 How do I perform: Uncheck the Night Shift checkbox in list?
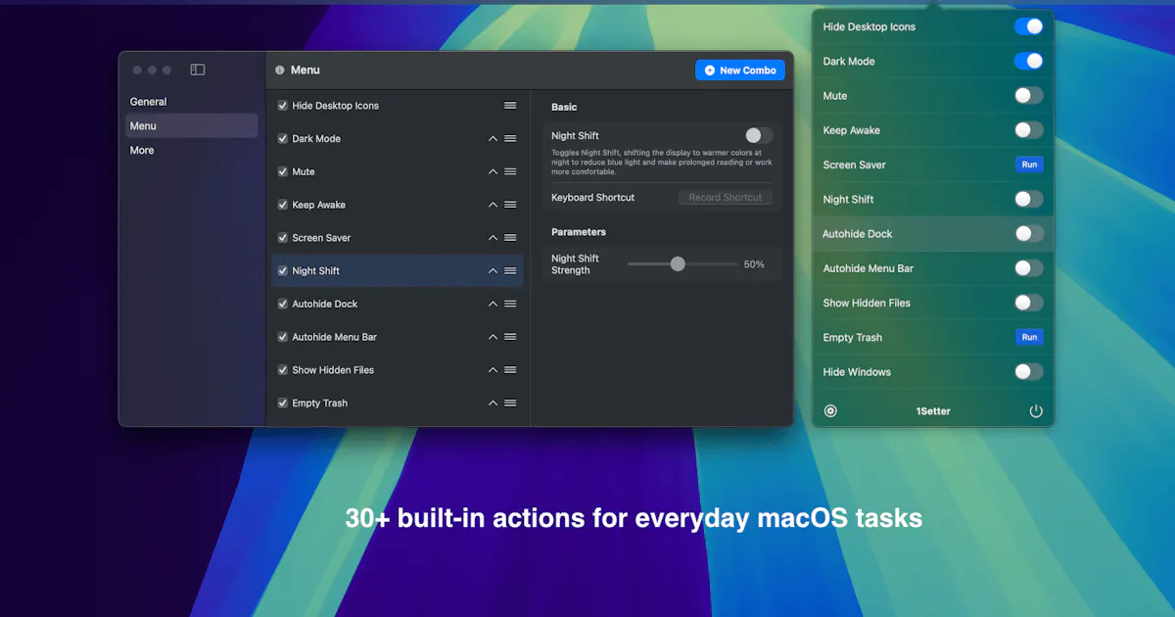point(283,271)
